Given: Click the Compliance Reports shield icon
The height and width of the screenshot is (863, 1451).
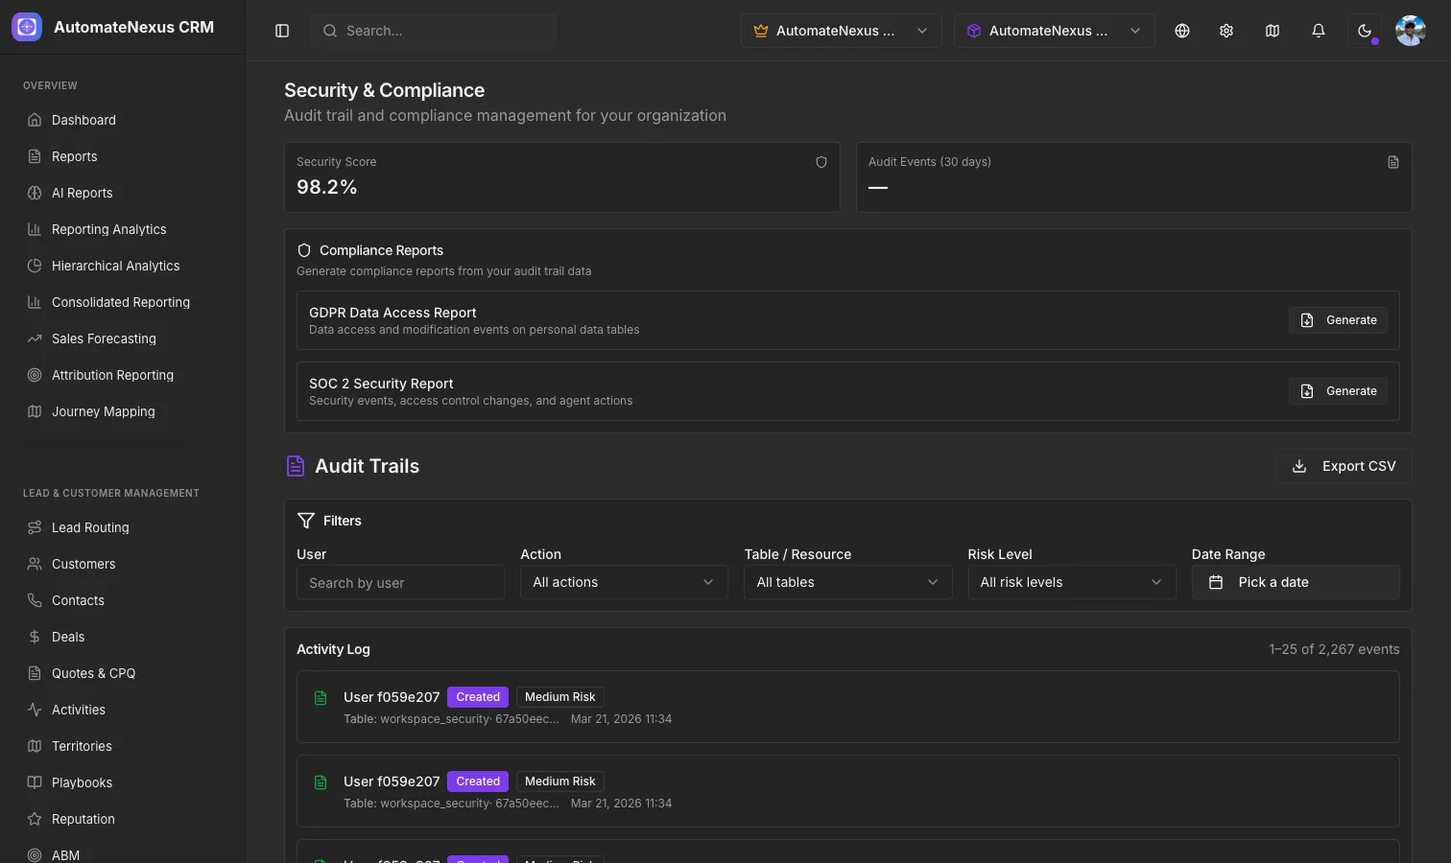Looking at the screenshot, I should tap(304, 250).
